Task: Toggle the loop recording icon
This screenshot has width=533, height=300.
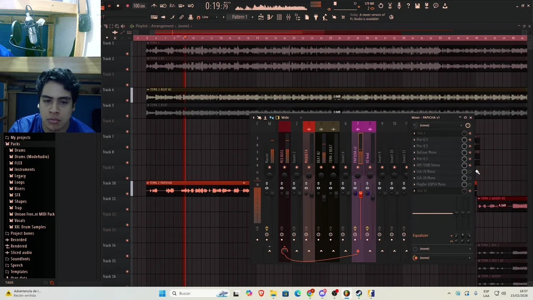Action: pos(191,6)
